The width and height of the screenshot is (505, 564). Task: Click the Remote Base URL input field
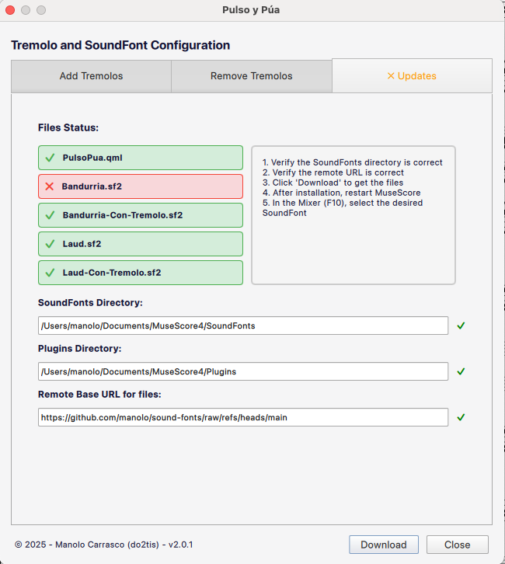pos(243,417)
